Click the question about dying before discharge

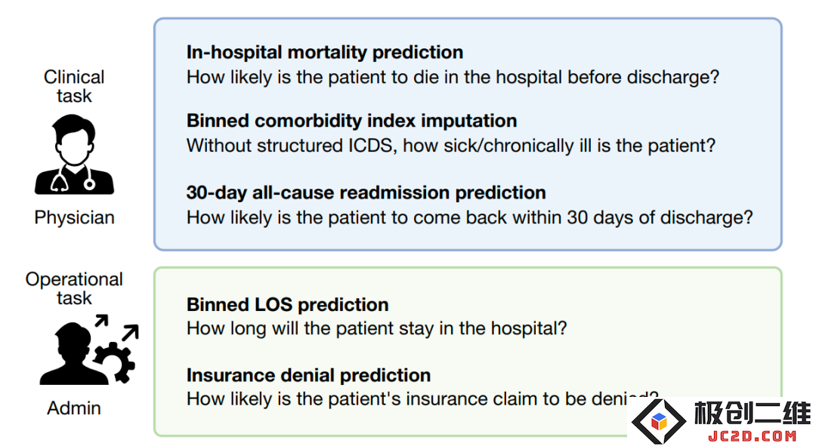(x=453, y=78)
